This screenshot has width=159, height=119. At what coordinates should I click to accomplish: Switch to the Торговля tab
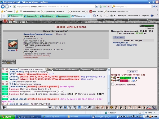(x=85, y=69)
